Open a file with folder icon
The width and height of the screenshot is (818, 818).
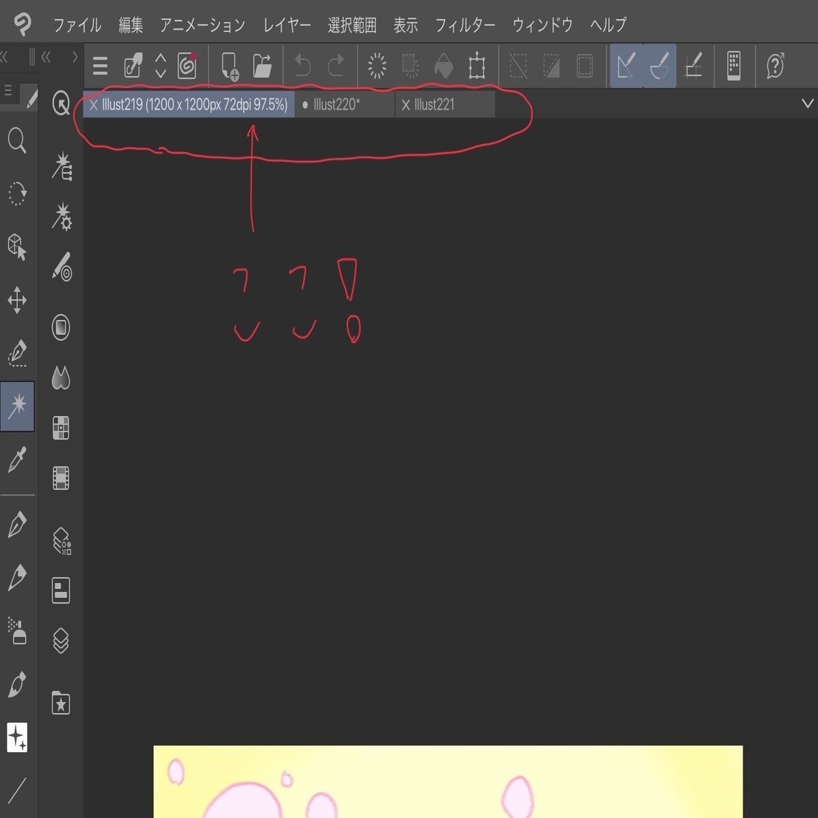click(x=262, y=66)
